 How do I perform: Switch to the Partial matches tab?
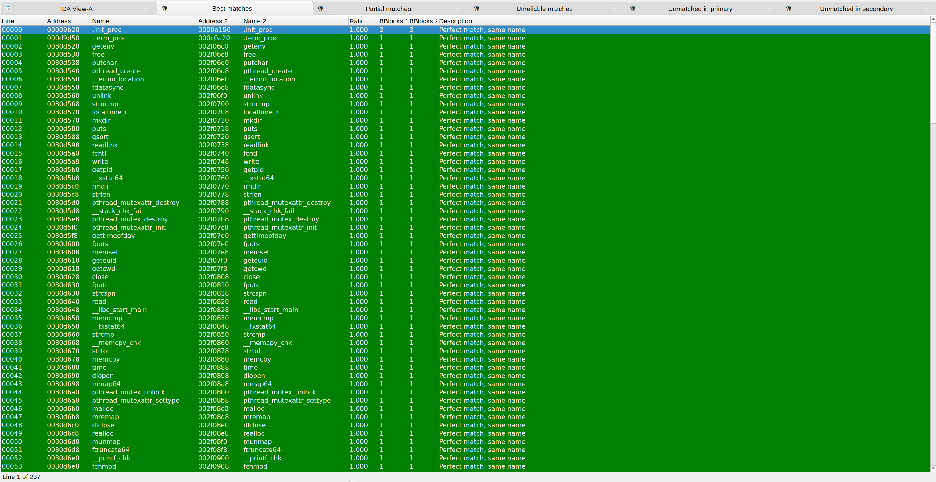pos(388,9)
